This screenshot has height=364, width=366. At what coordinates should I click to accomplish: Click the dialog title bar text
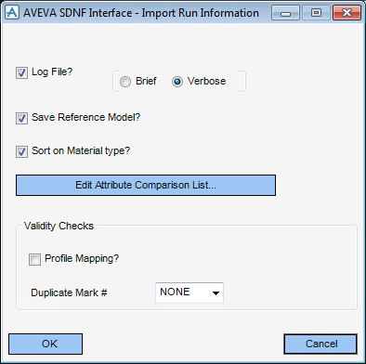[141, 13]
